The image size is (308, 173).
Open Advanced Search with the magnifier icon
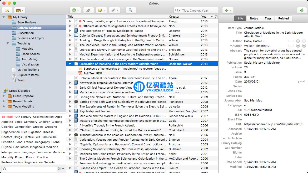click(x=131, y=10)
